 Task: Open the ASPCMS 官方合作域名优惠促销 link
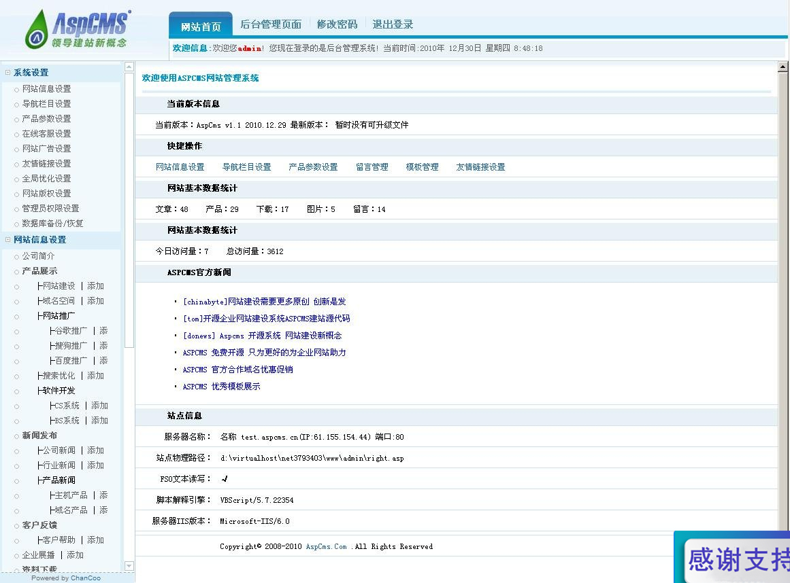click(x=237, y=370)
